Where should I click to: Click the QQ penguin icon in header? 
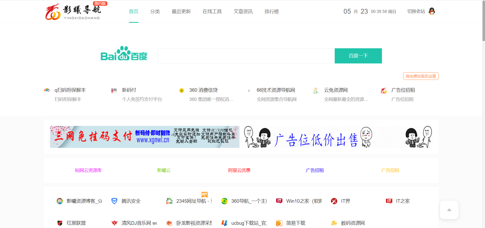(x=432, y=11)
